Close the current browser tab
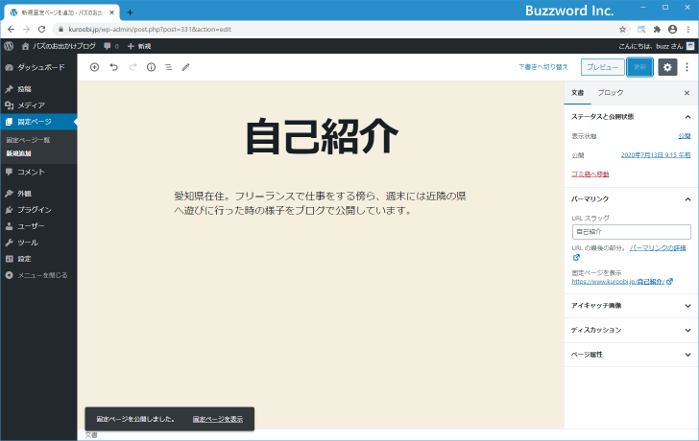Image resolution: width=699 pixels, height=441 pixels. tap(112, 12)
